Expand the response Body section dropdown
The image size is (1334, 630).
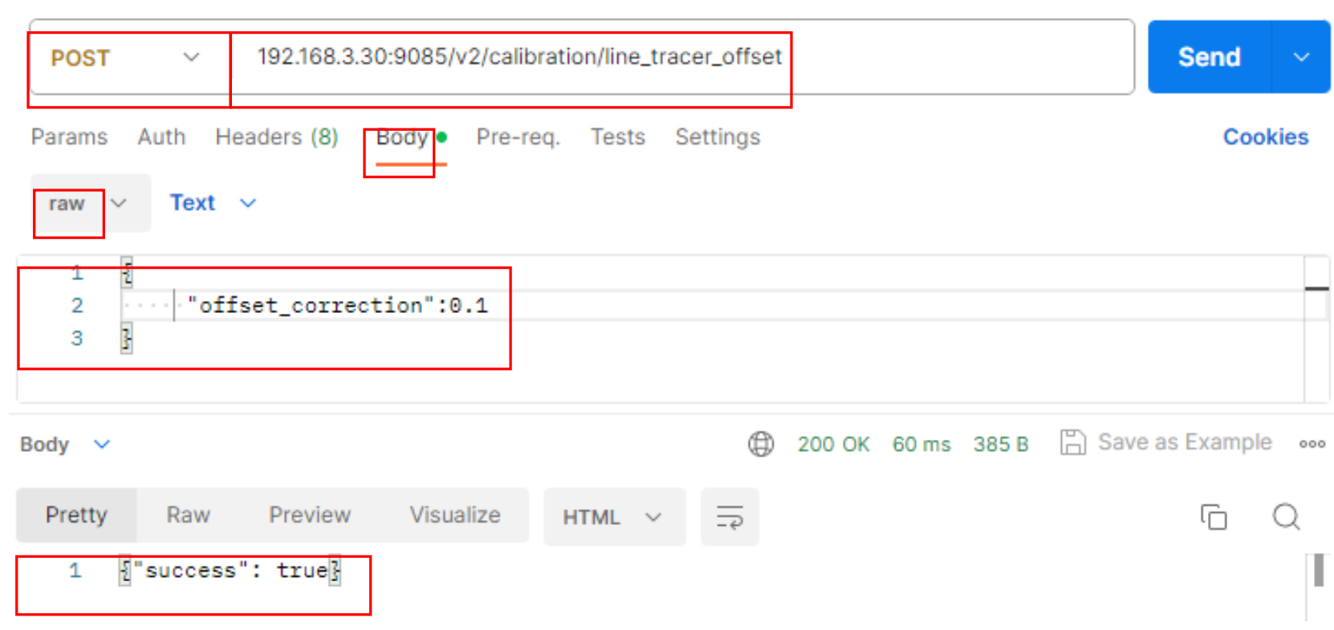click(102, 444)
